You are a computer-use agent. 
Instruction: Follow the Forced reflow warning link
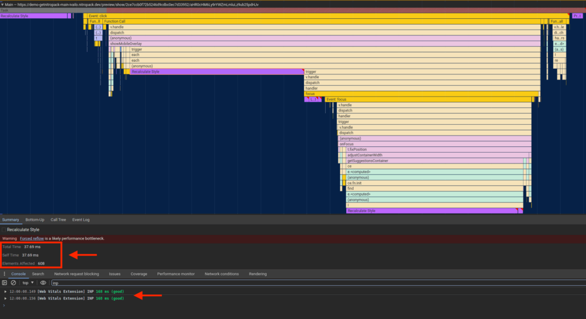coord(31,238)
